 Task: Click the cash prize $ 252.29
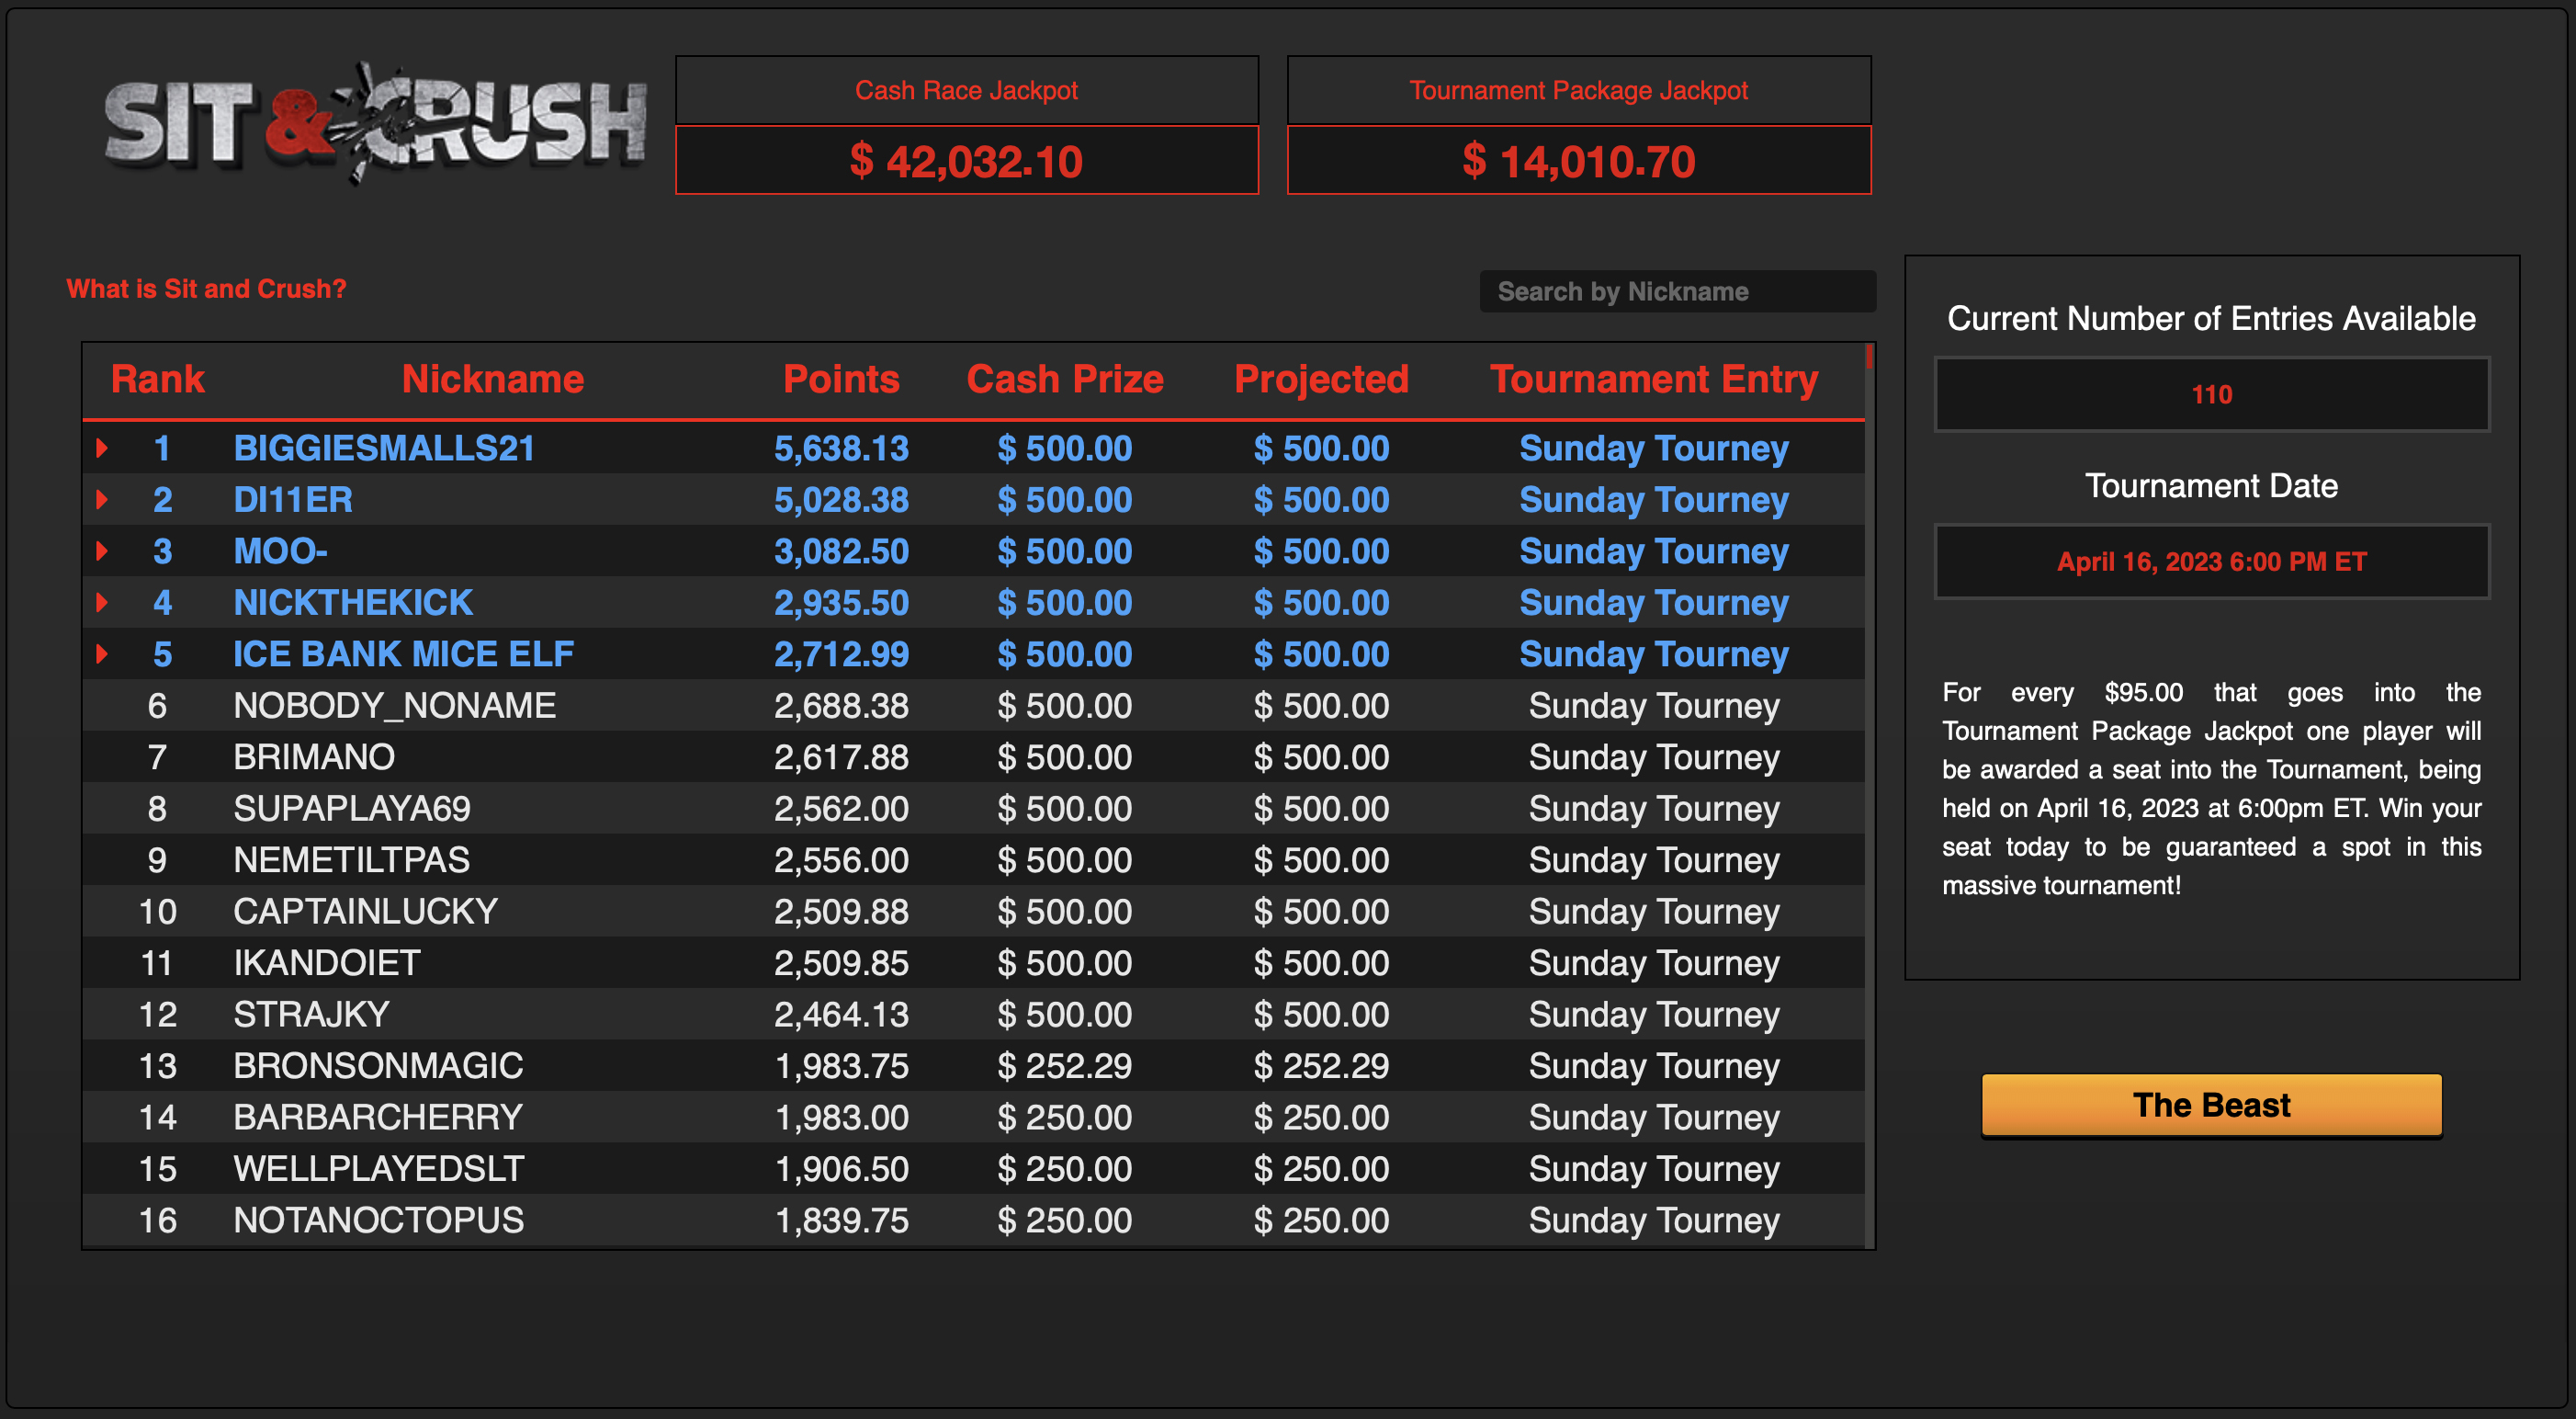(x=1064, y=1066)
